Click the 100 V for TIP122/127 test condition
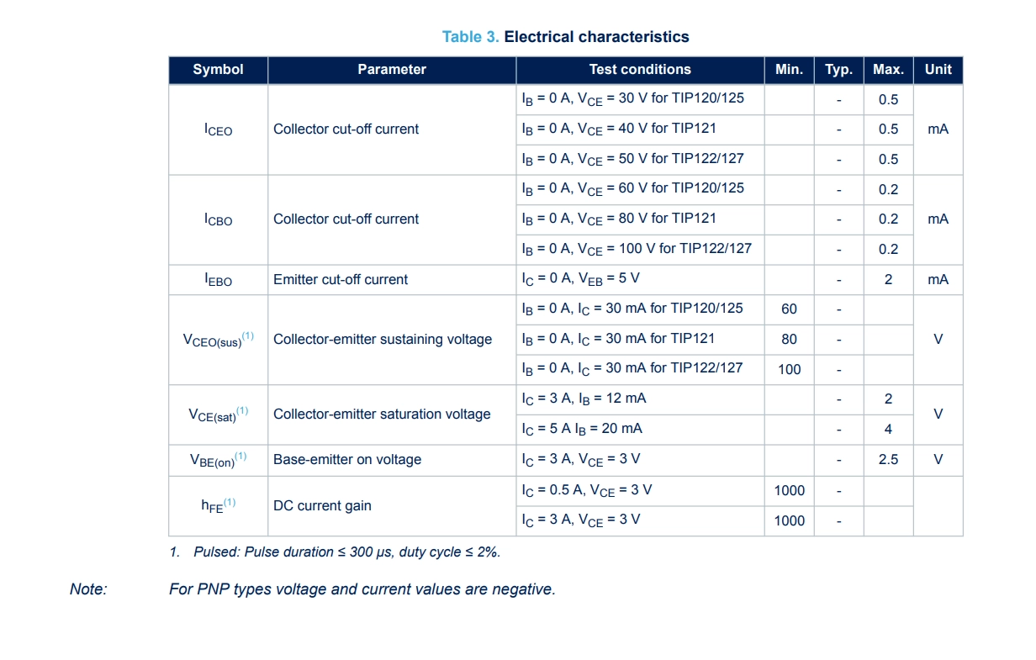Image resolution: width=1036 pixels, height=660 pixels. tap(637, 249)
